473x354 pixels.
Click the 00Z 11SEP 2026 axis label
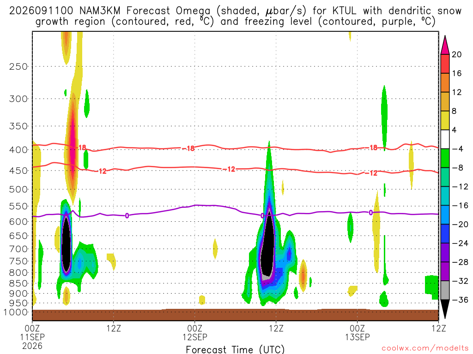pyautogui.click(x=32, y=337)
